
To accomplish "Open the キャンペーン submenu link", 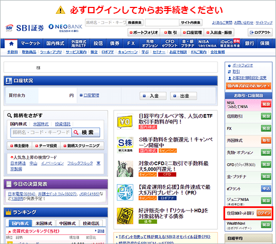I will pos(128,52).
